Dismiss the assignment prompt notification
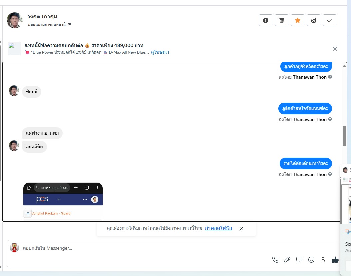Viewport: 351px width, 276px height. 241,229
